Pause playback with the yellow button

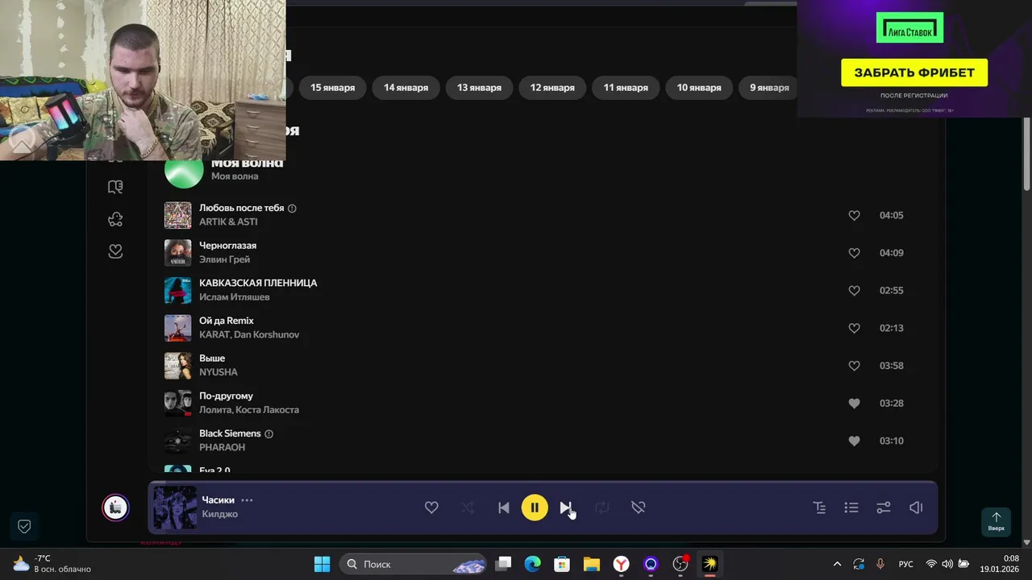[x=535, y=507]
